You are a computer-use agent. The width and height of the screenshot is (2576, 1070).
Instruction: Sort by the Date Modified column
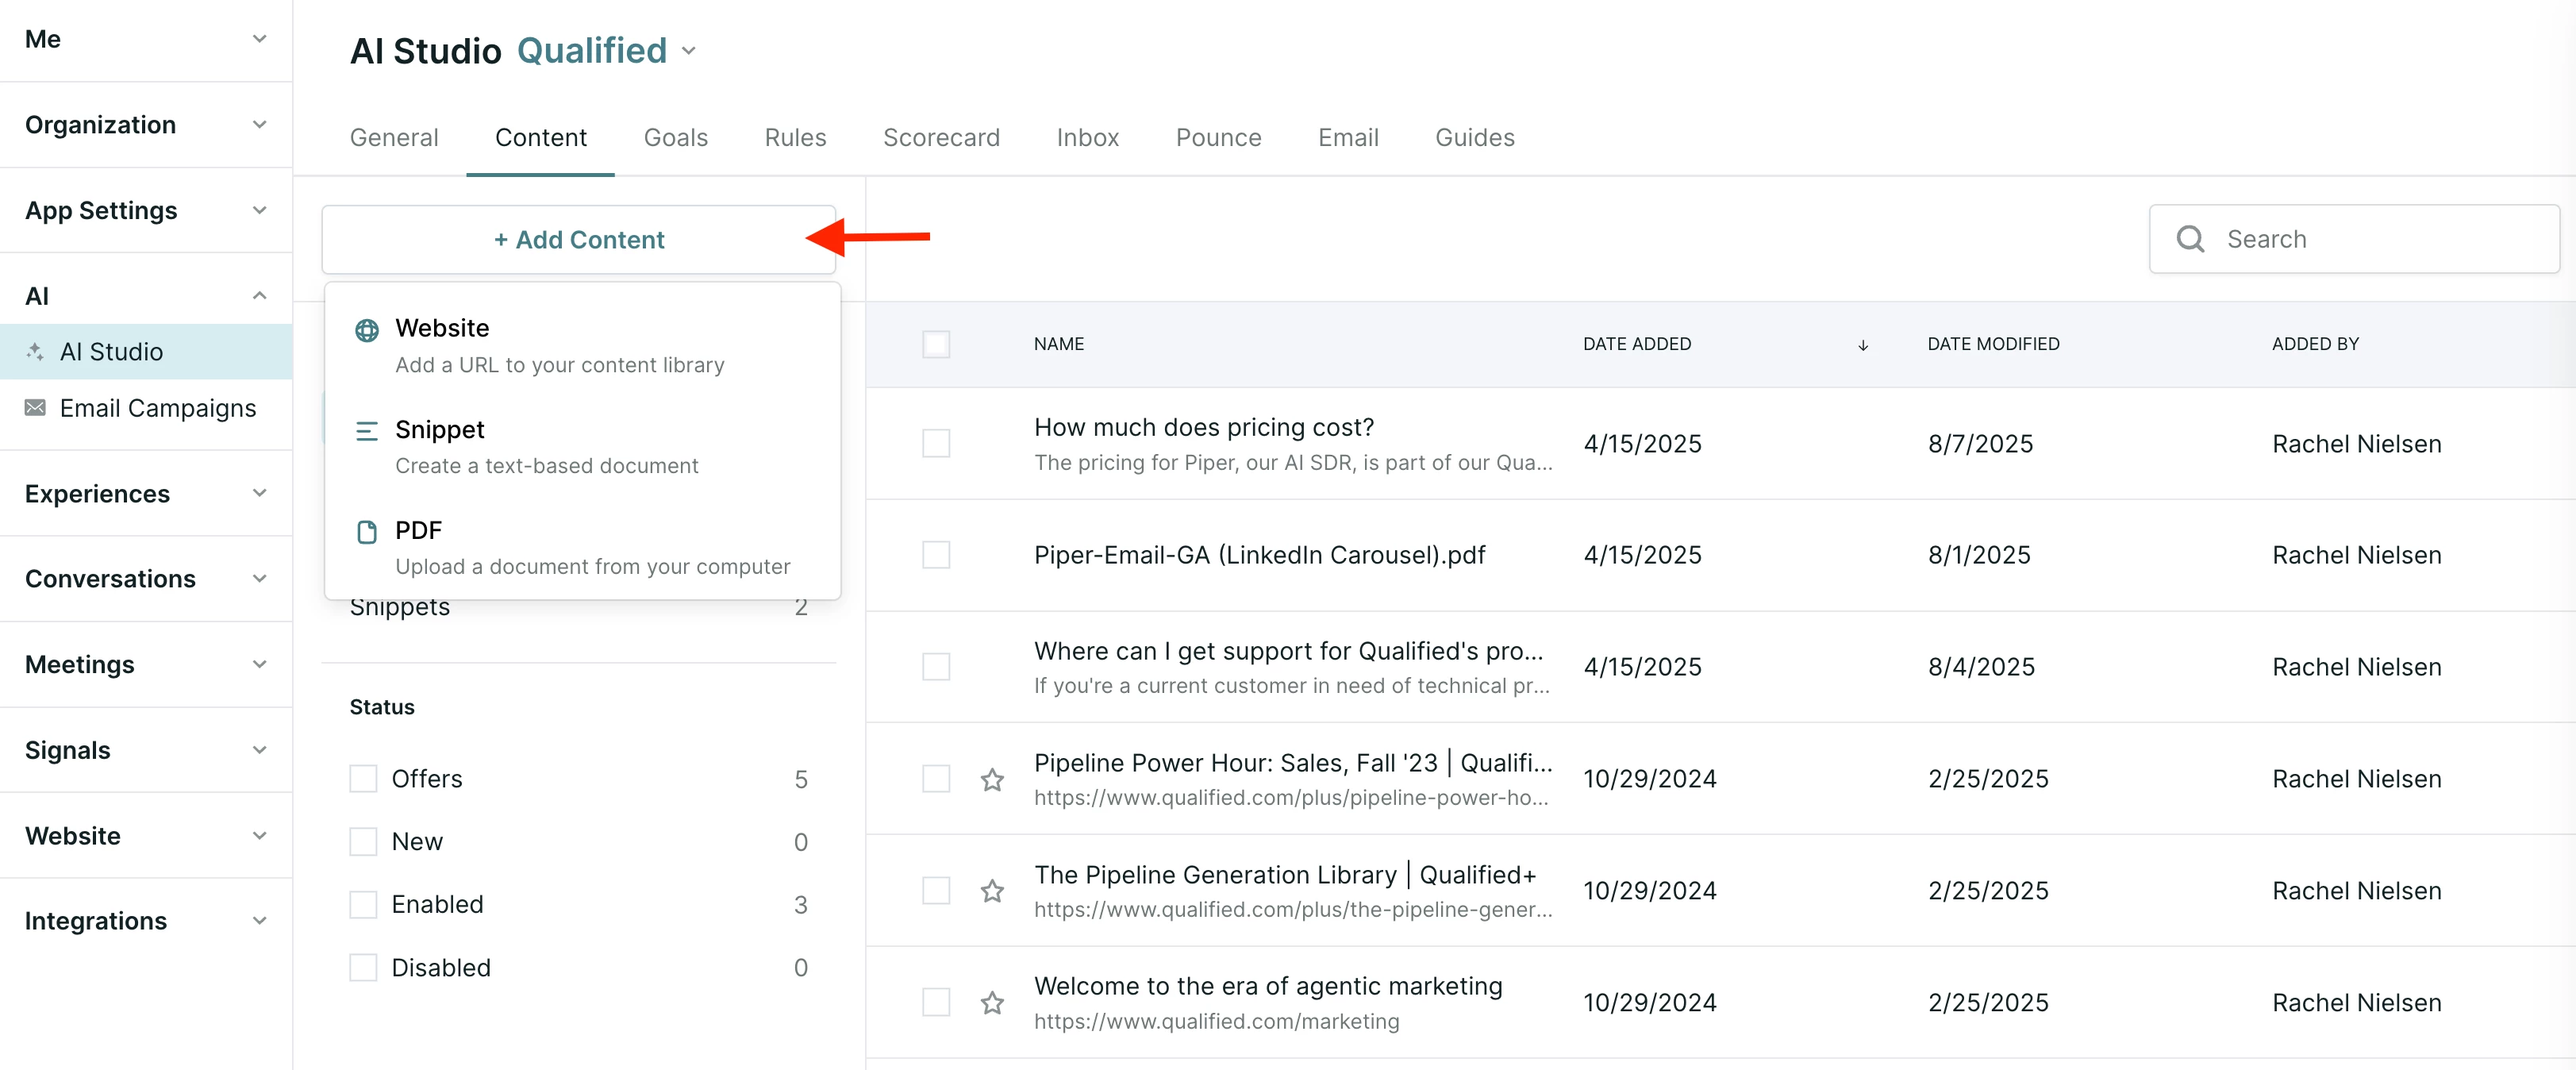[1993, 344]
